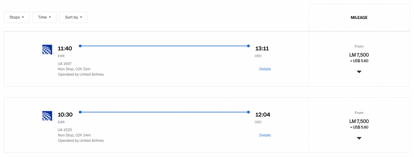This screenshot has width=414, height=157.
Task: Click arrival dot on 13:11 flight route line
Action: (248, 46)
